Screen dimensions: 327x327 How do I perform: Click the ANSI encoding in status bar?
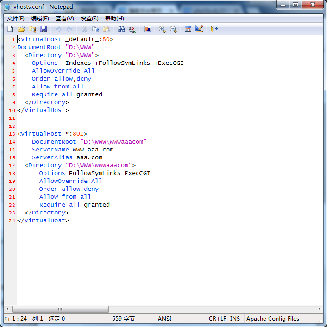tap(165, 319)
